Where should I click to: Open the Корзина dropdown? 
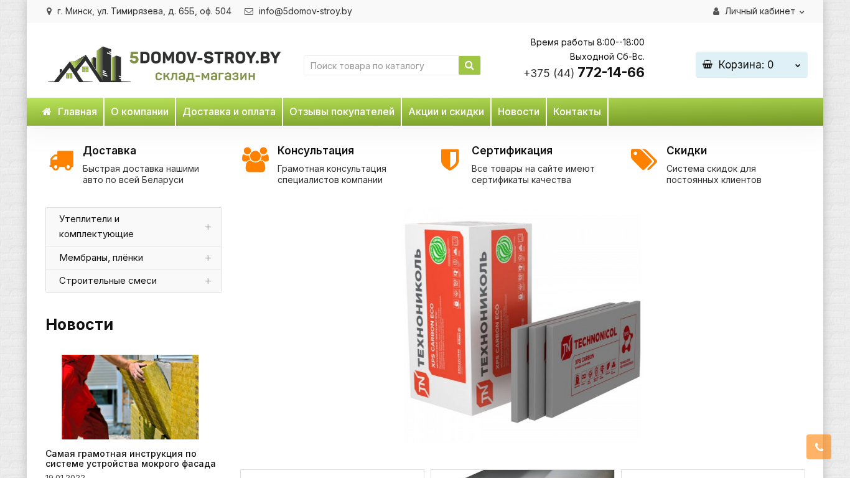tap(752, 65)
